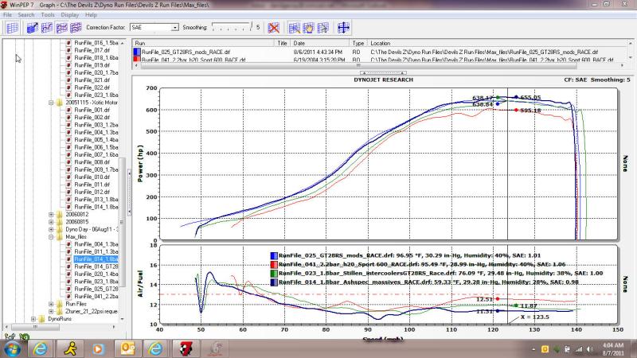Select RunFile_020_1.4ba in Max_files folder

pos(96,274)
